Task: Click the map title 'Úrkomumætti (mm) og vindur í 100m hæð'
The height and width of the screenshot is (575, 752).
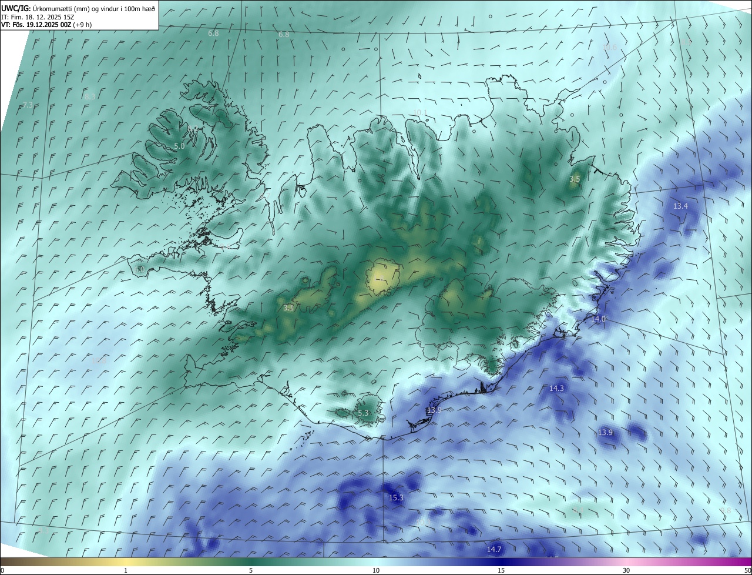Action: pos(94,8)
